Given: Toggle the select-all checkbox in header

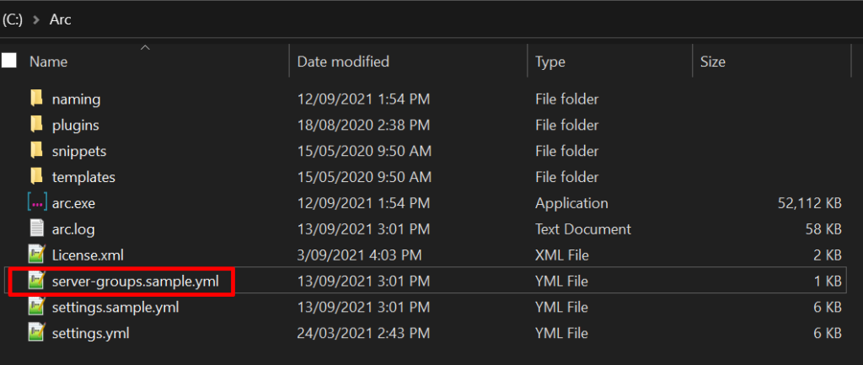Looking at the screenshot, I should 9,61.
